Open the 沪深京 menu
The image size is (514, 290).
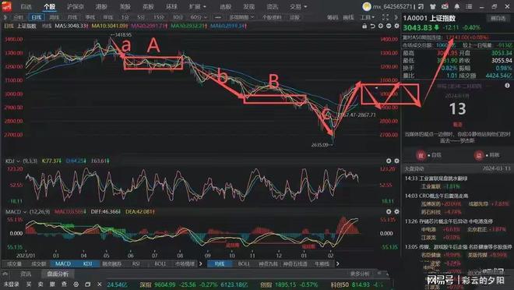tap(76, 6)
